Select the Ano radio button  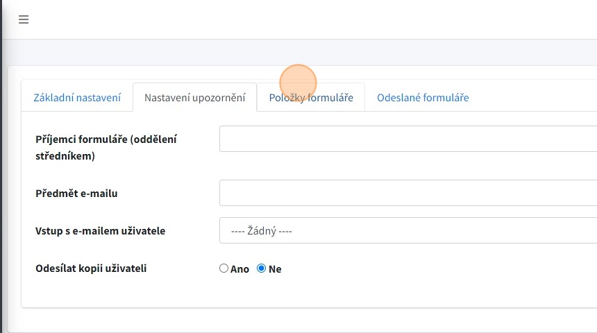pos(224,268)
